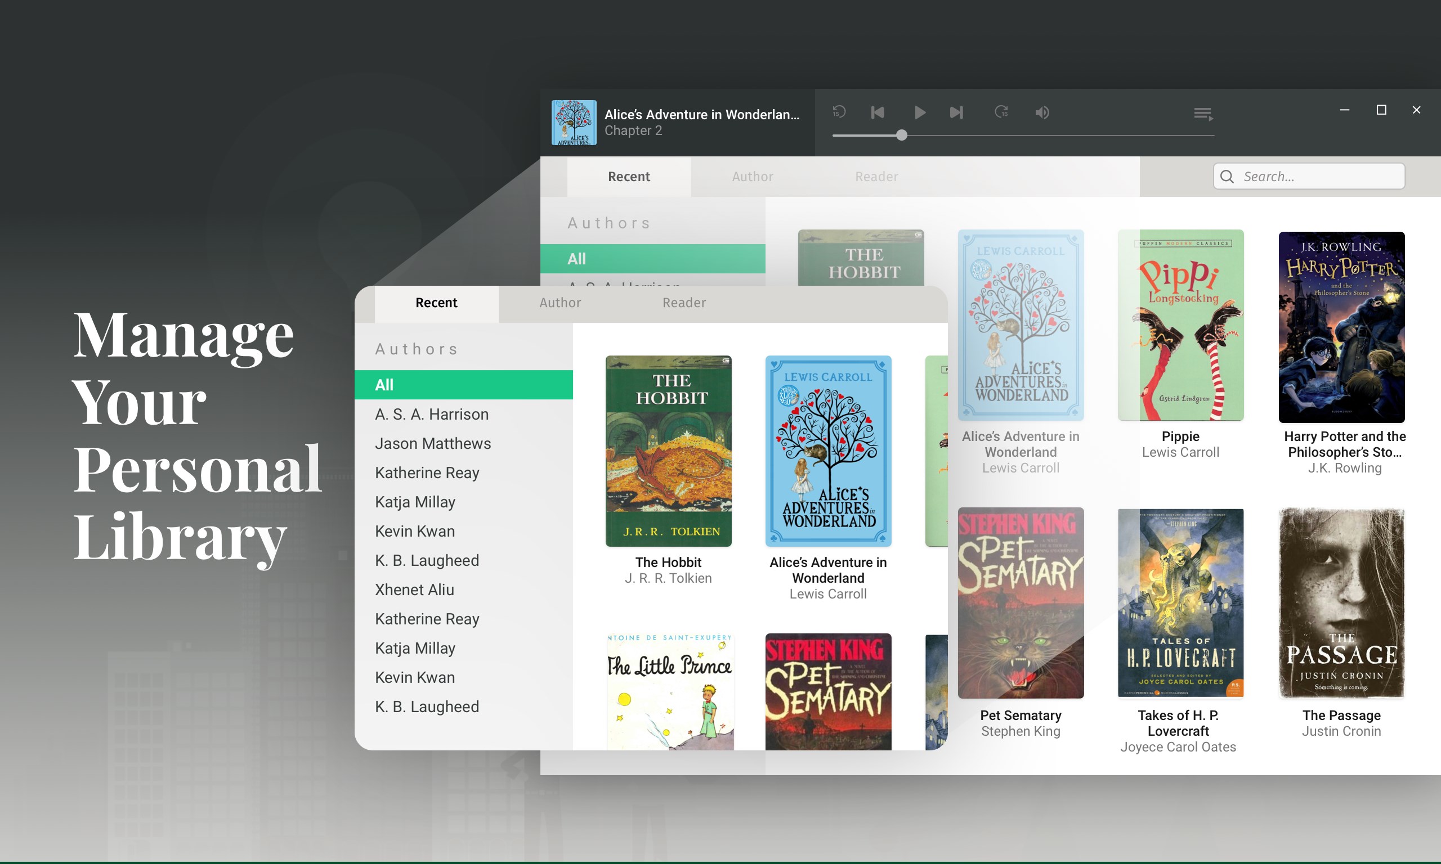Rewind playback 15 seconds
This screenshot has height=864, width=1441.
coord(839,112)
